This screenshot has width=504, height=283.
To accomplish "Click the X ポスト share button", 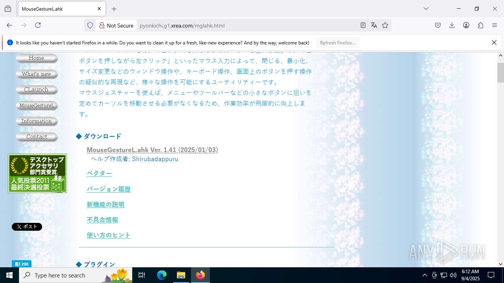I will coord(27,227).
